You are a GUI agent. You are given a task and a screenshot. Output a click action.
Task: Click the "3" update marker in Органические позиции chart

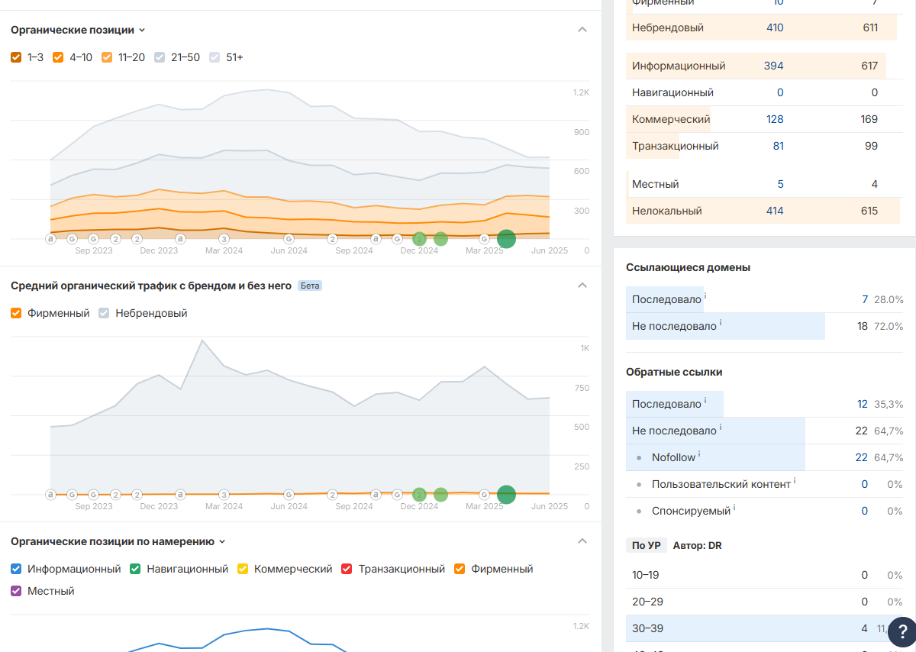pyautogui.click(x=224, y=239)
